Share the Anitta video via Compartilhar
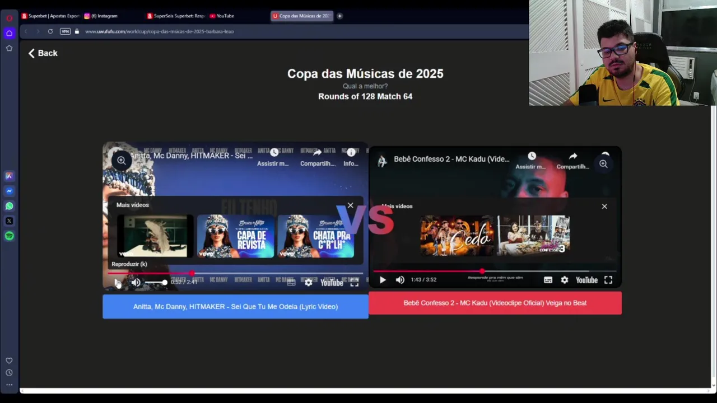 click(318, 157)
